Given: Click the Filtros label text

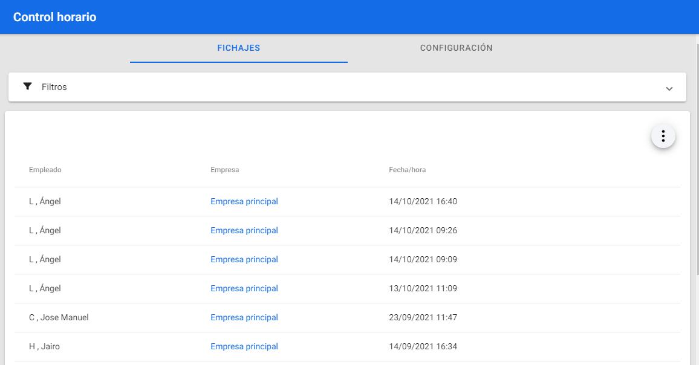Looking at the screenshot, I should (x=54, y=87).
